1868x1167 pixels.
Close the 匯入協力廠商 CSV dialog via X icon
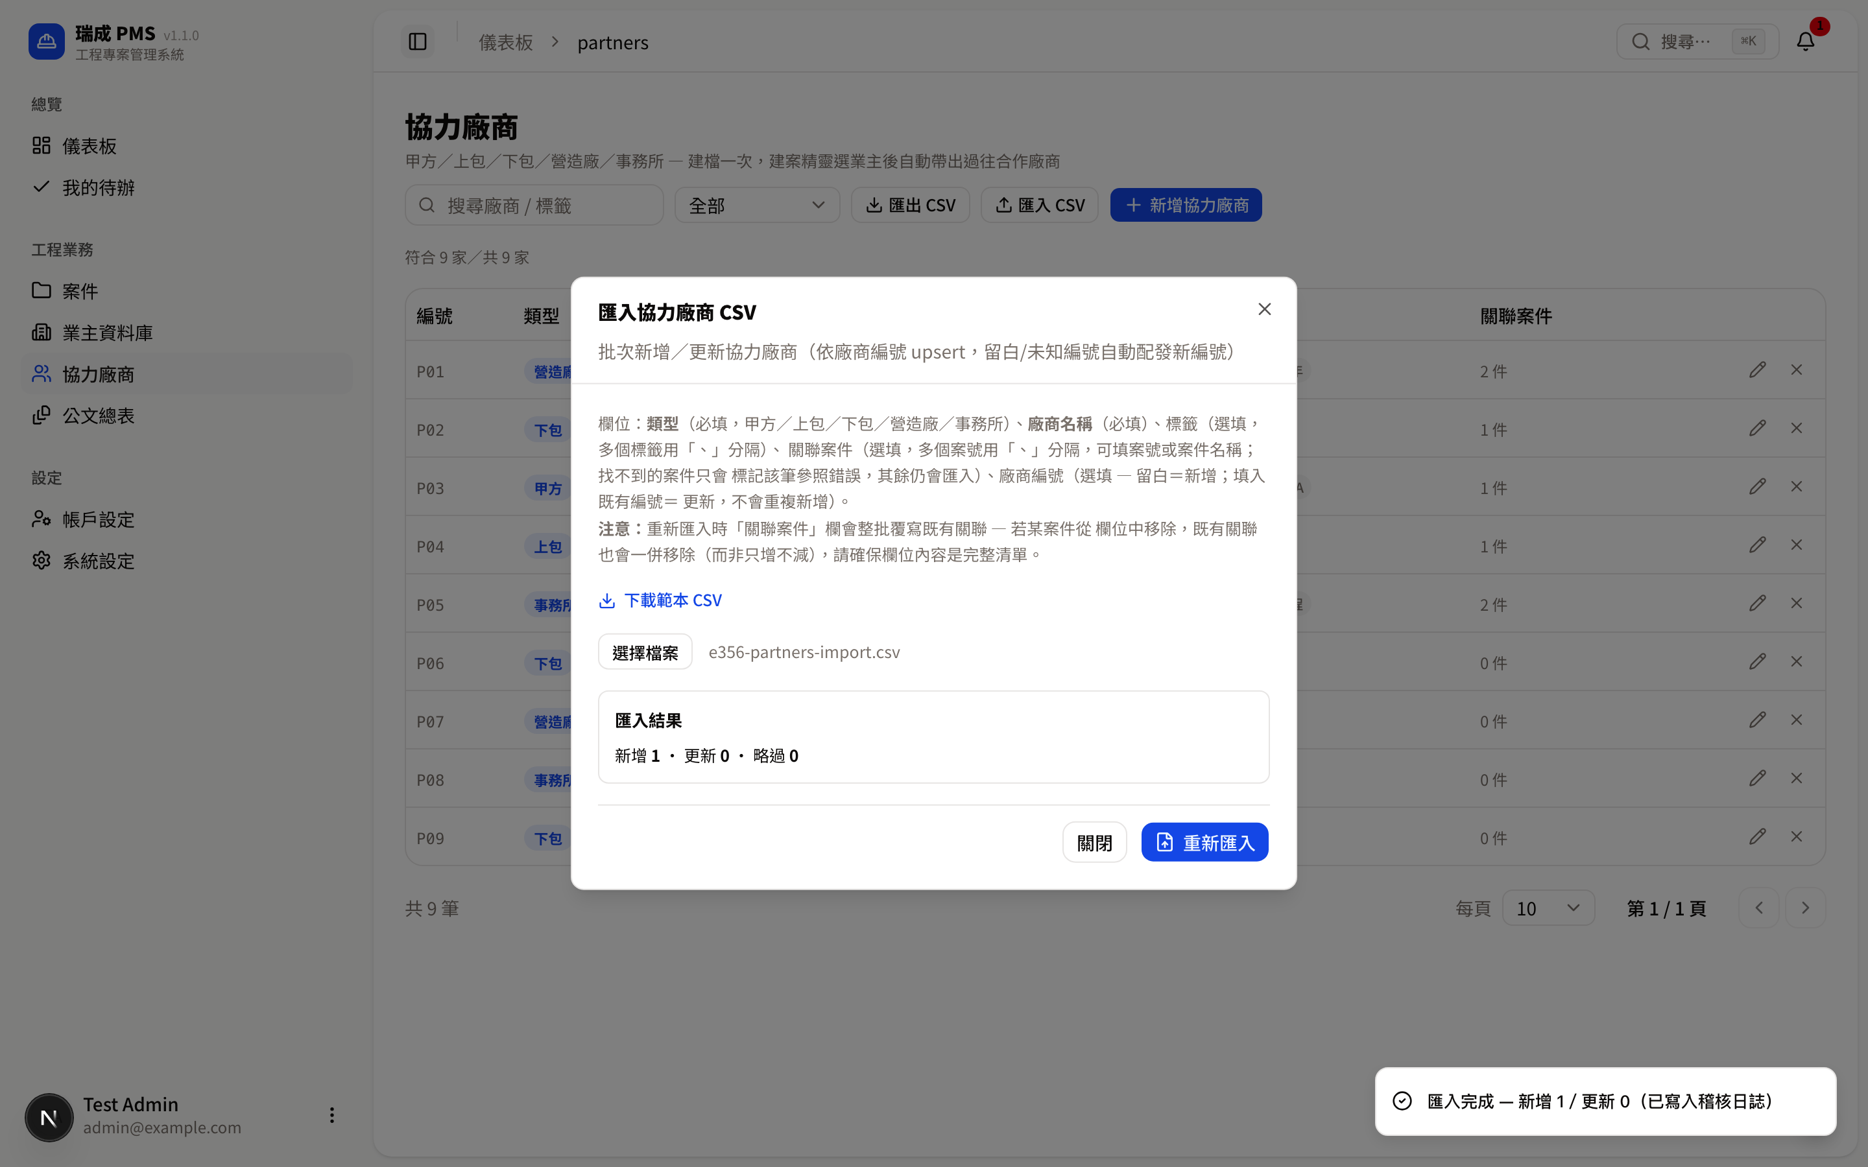[x=1263, y=309]
